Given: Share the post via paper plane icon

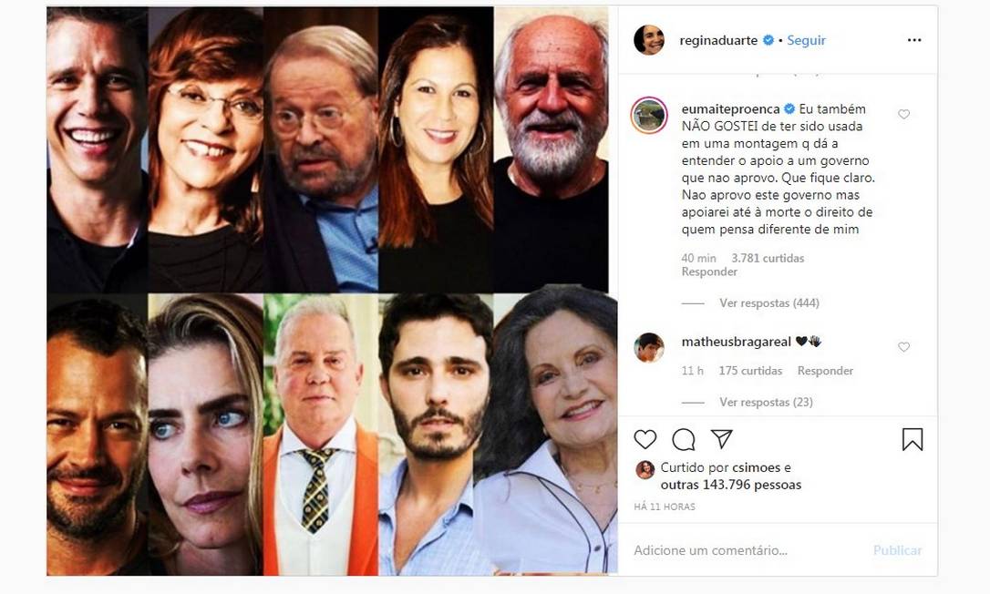Looking at the screenshot, I should (721, 440).
